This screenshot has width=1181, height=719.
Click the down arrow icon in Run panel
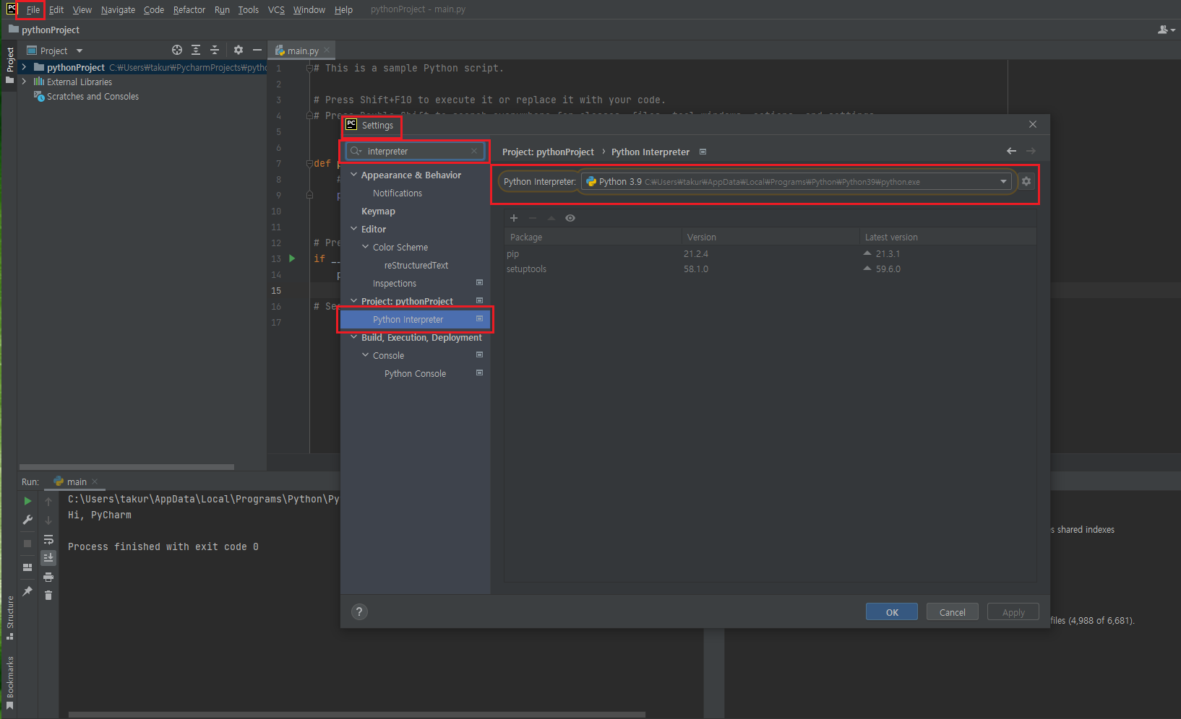48,520
